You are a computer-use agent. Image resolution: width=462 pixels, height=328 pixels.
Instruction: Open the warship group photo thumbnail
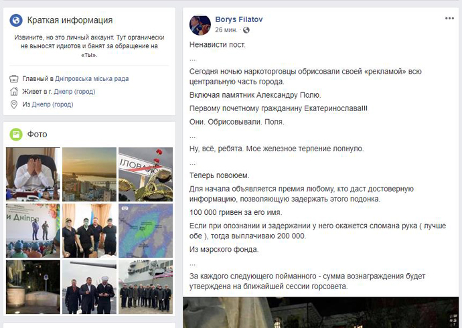145,286
